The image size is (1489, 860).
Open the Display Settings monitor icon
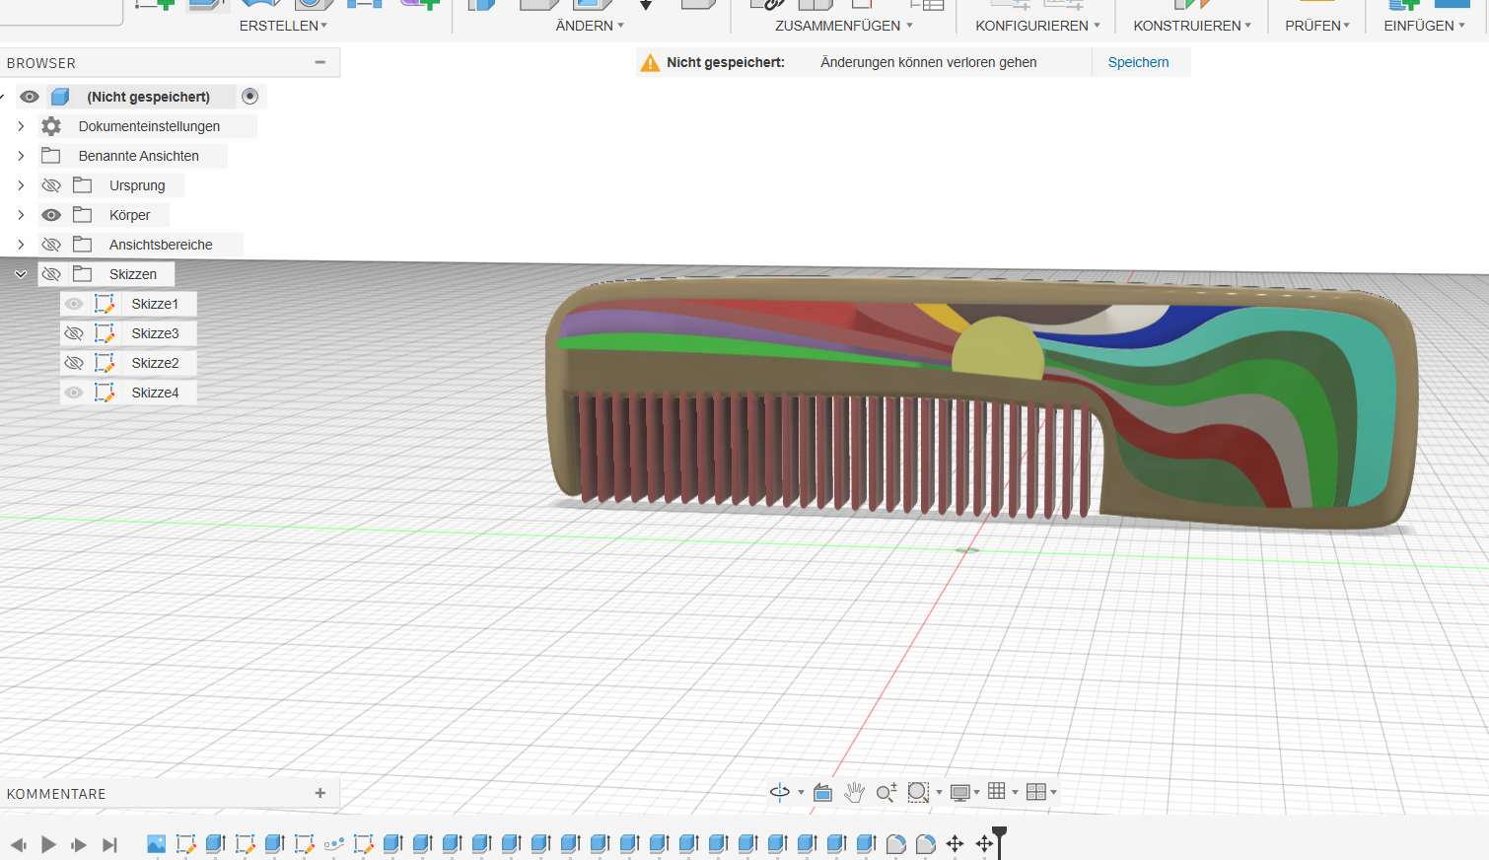point(959,792)
